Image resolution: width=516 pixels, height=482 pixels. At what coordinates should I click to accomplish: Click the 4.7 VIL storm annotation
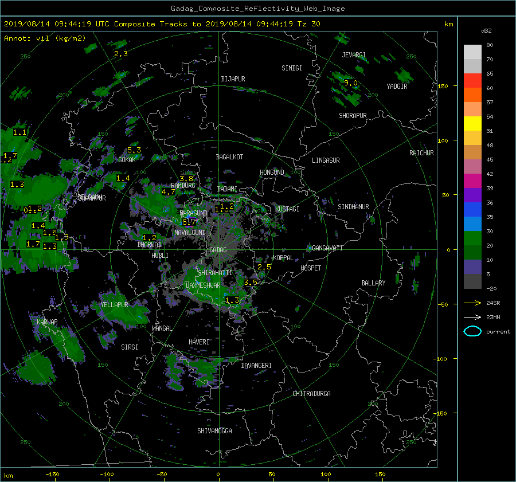[x=169, y=192]
